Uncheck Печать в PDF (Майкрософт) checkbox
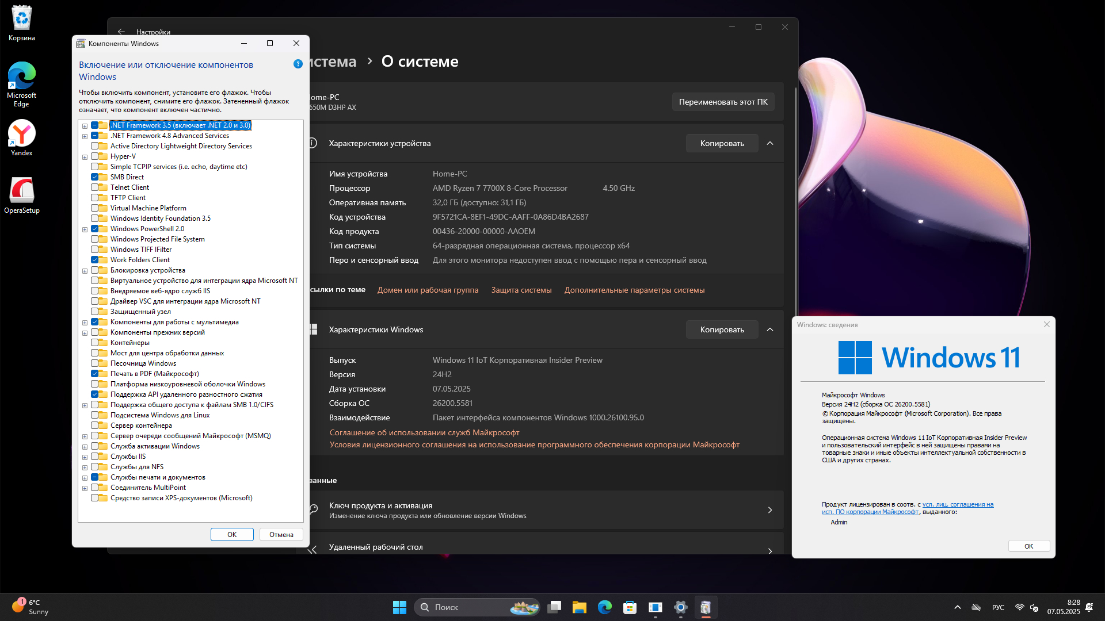The image size is (1105, 621). pyautogui.click(x=95, y=374)
